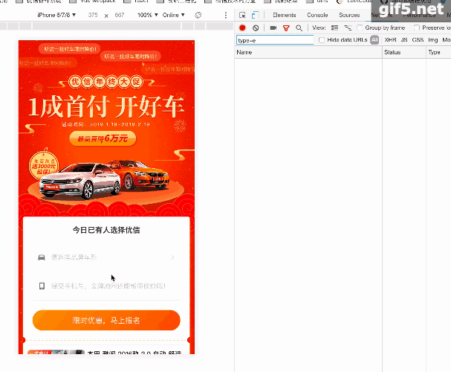Open iPhone 6/7/8 device dropdown
The width and height of the screenshot is (451, 372).
pos(56,15)
